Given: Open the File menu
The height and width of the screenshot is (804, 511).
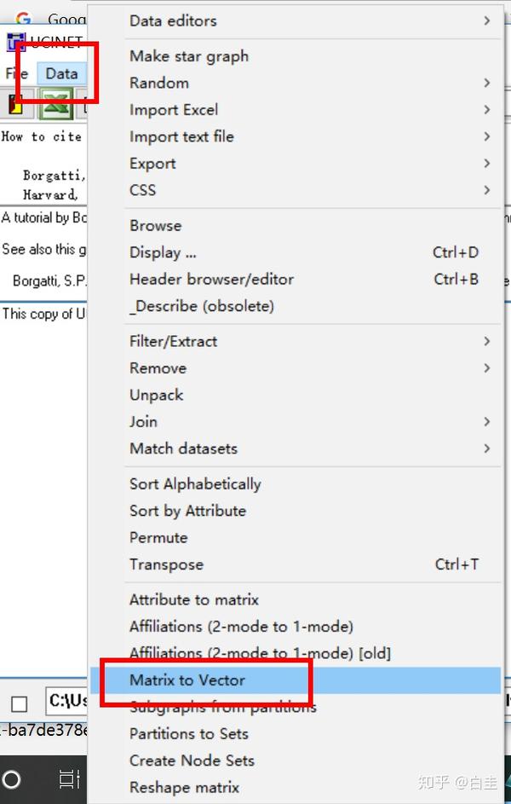Looking at the screenshot, I should click(17, 73).
